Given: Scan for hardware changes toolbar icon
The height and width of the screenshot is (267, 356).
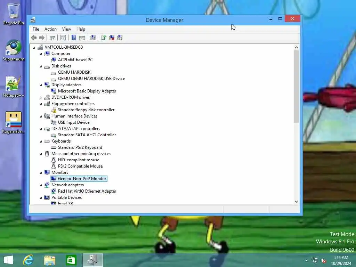Looking at the screenshot, I should [x=92, y=38].
